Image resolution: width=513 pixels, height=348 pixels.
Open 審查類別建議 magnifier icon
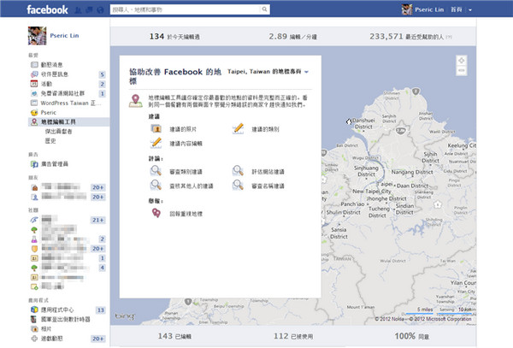pos(156,171)
